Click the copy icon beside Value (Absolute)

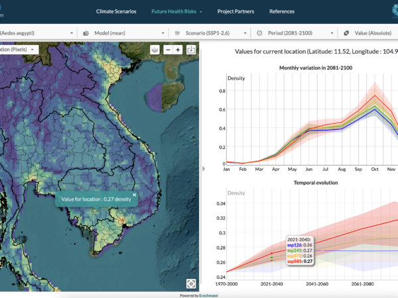point(346,33)
